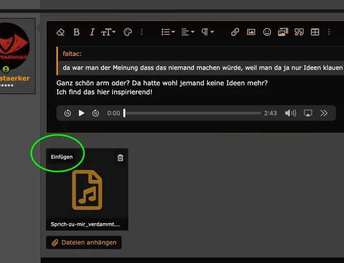
Task: Insert a table
Action: click(x=315, y=32)
